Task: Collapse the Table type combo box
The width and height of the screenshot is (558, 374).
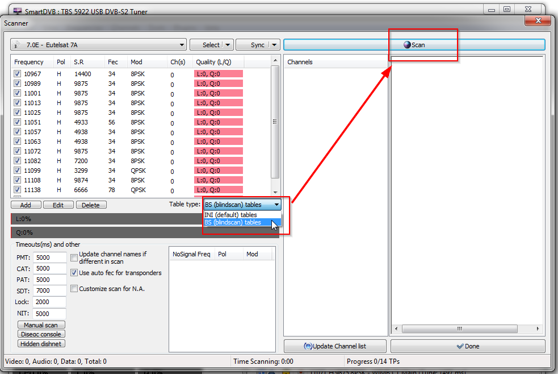Action: click(x=242, y=205)
